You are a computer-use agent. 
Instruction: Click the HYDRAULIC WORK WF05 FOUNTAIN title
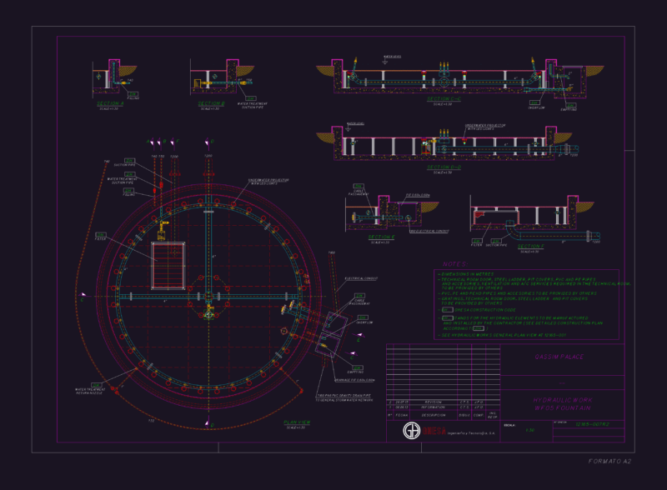coord(562,404)
